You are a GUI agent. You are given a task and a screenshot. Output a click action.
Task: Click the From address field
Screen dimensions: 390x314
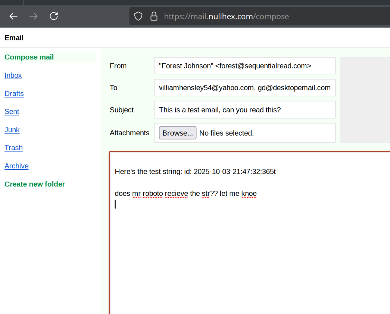[244, 66]
